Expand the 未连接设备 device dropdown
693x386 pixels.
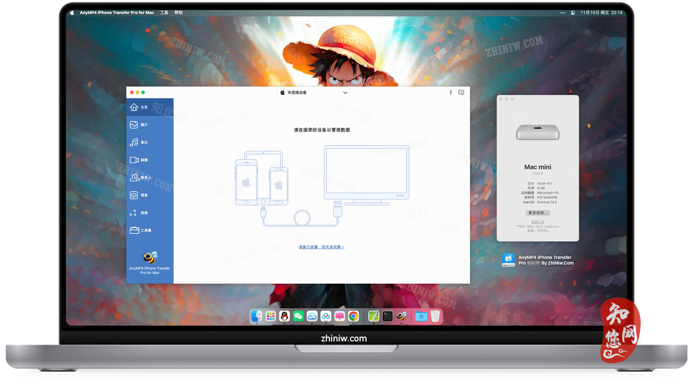pyautogui.click(x=314, y=93)
